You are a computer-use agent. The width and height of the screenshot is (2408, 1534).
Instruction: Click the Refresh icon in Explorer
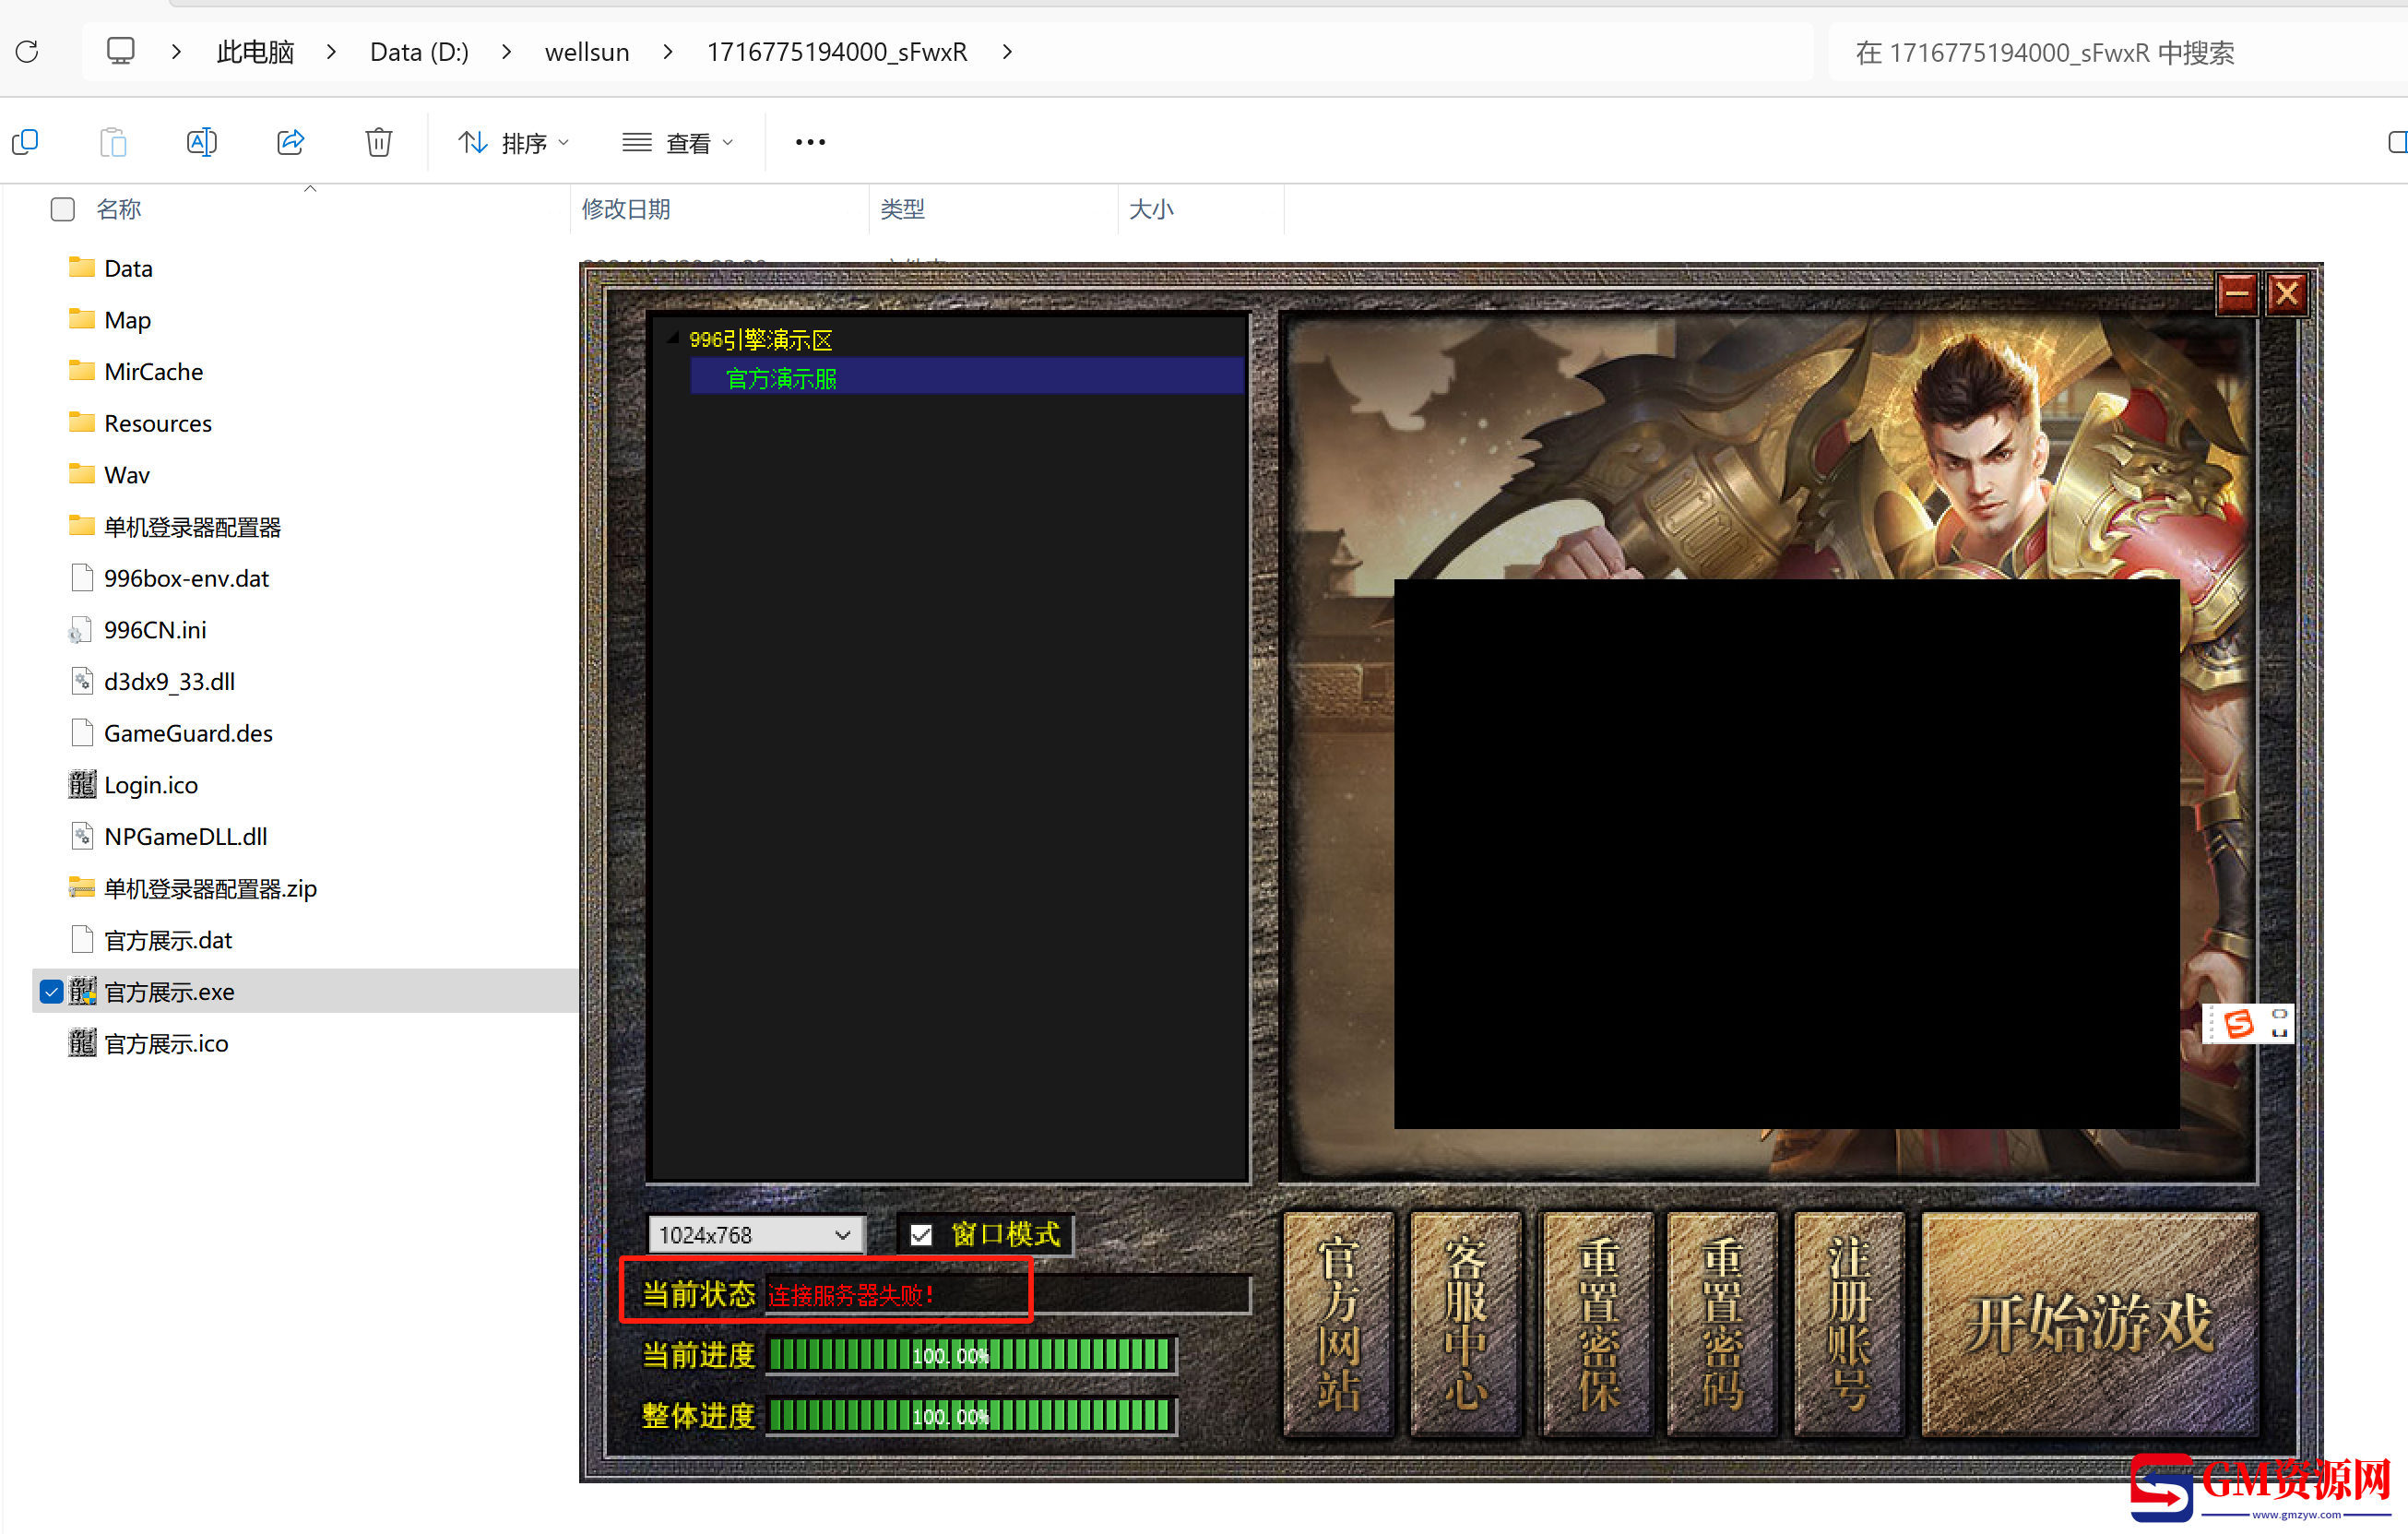(27, 51)
